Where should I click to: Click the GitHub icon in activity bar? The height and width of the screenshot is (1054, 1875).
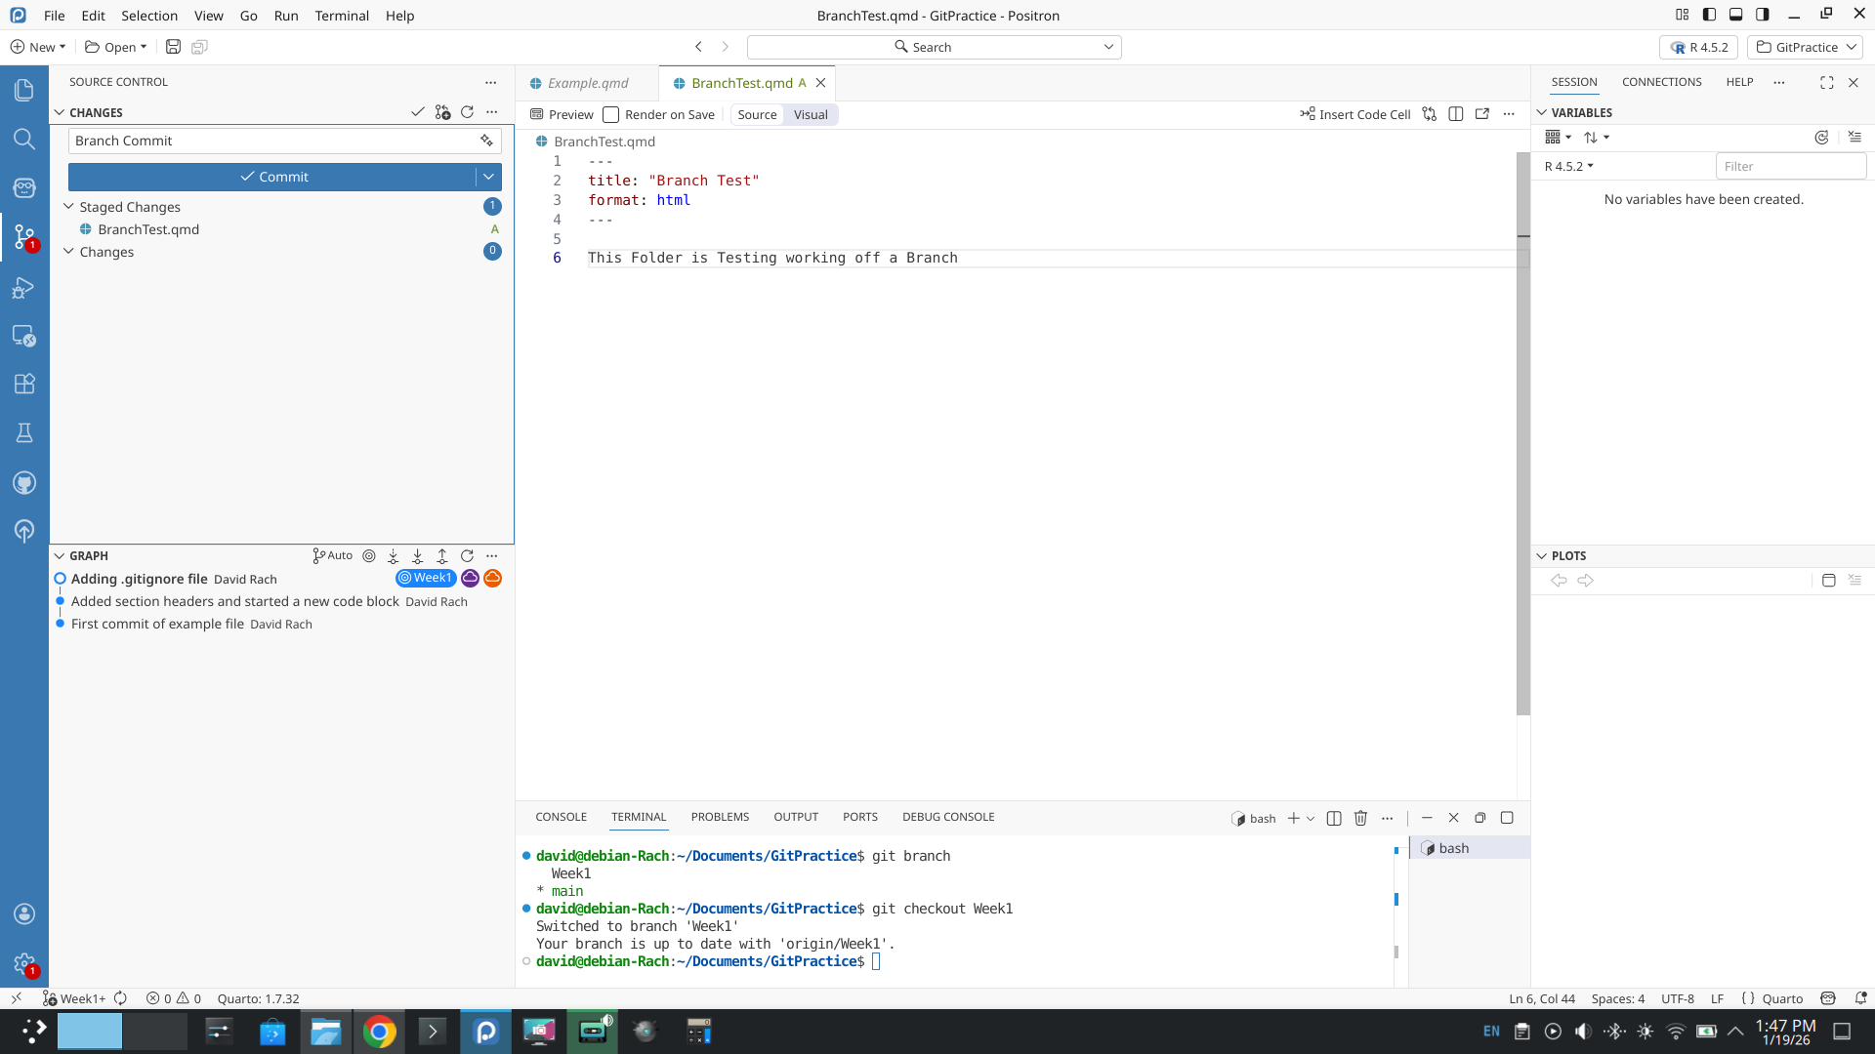[24, 482]
